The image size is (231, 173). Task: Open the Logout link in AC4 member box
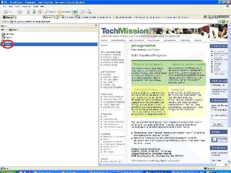(215, 94)
